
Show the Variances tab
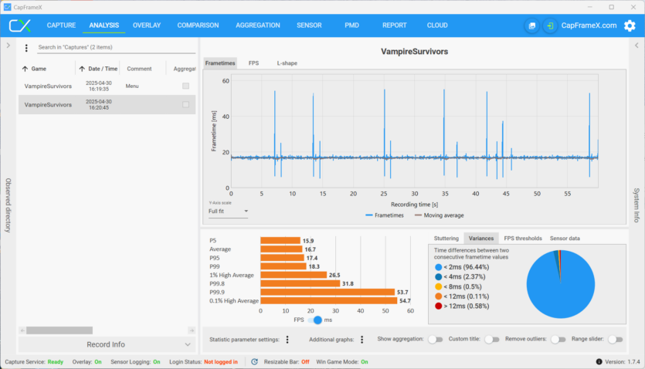tap(481, 239)
